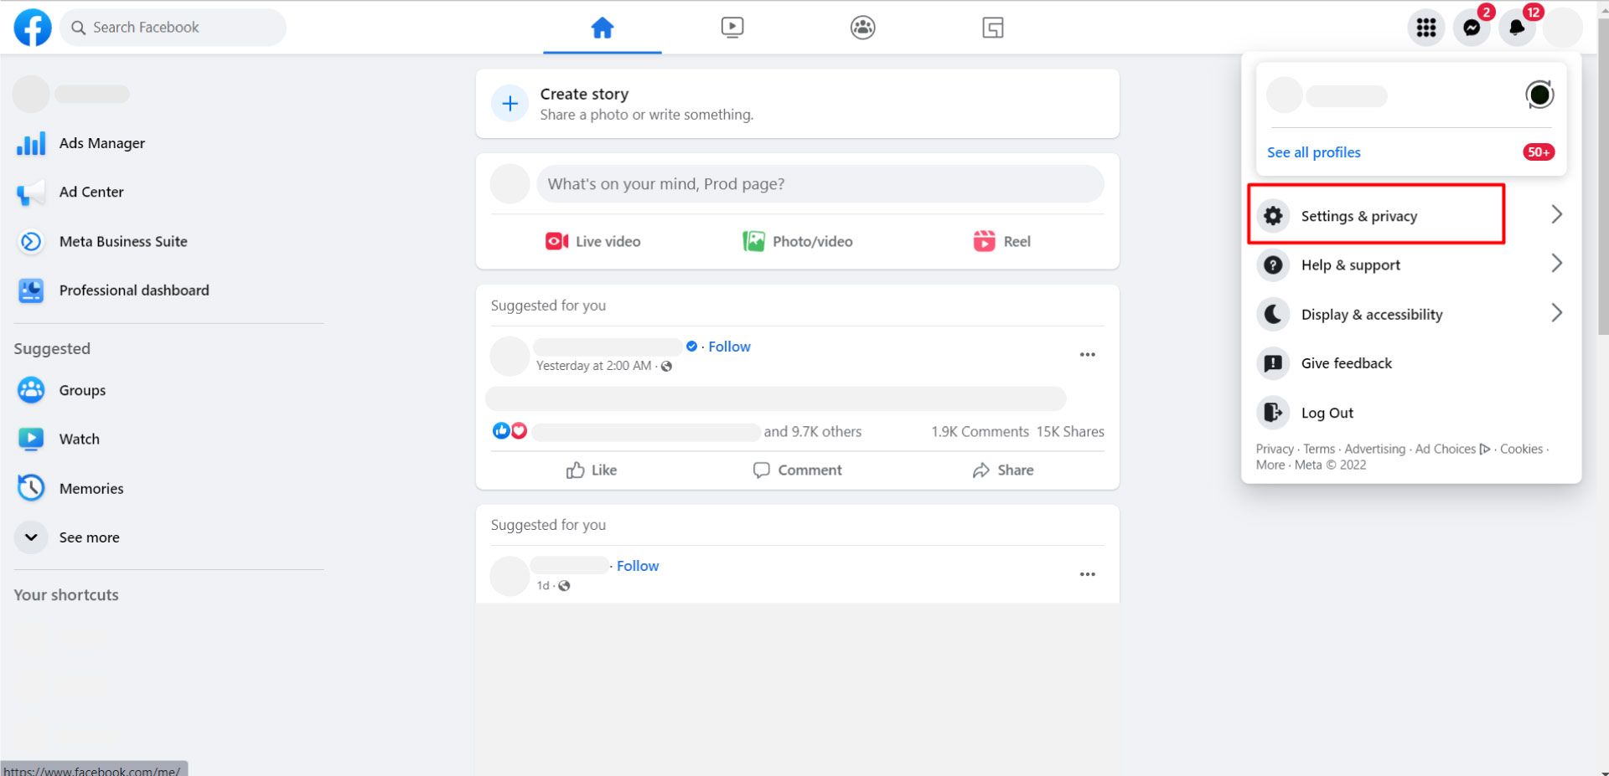Open the Privacy footer link
Screen dimensions: 1609x776
1275,450
